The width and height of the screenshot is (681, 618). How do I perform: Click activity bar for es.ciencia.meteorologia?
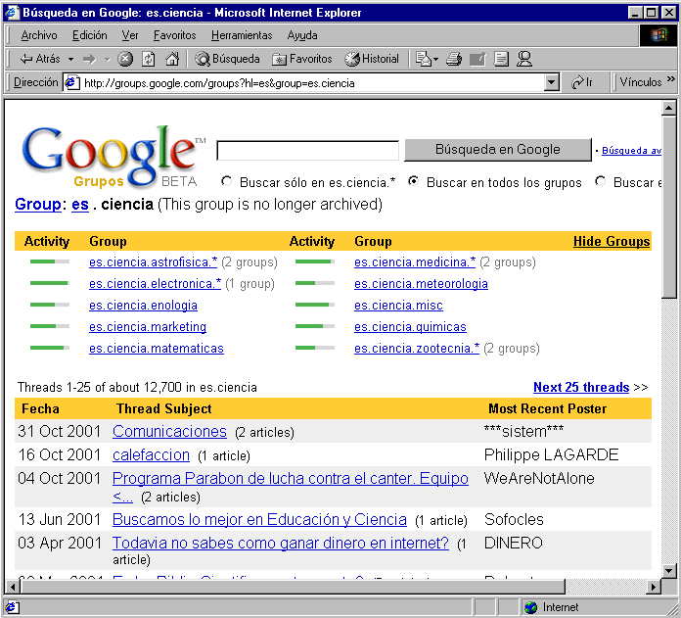(x=315, y=283)
